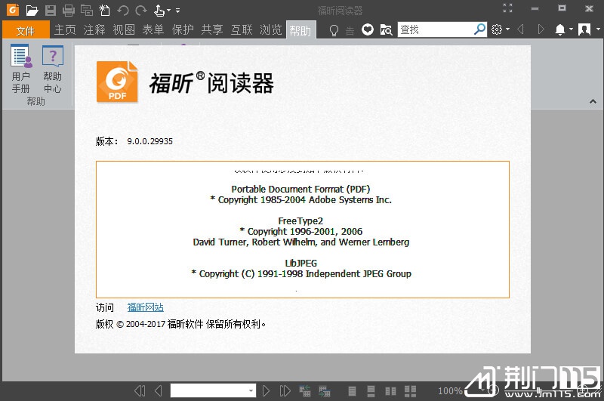Image resolution: width=604 pixels, height=401 pixels.
Task: Select single page view mode
Action: 352,391
